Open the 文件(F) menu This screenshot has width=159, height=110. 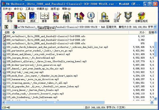point(7,9)
